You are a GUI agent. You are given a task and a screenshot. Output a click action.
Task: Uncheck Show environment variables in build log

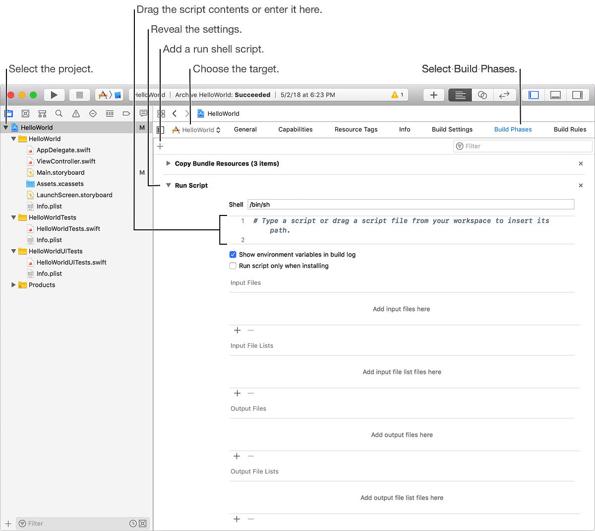click(233, 255)
